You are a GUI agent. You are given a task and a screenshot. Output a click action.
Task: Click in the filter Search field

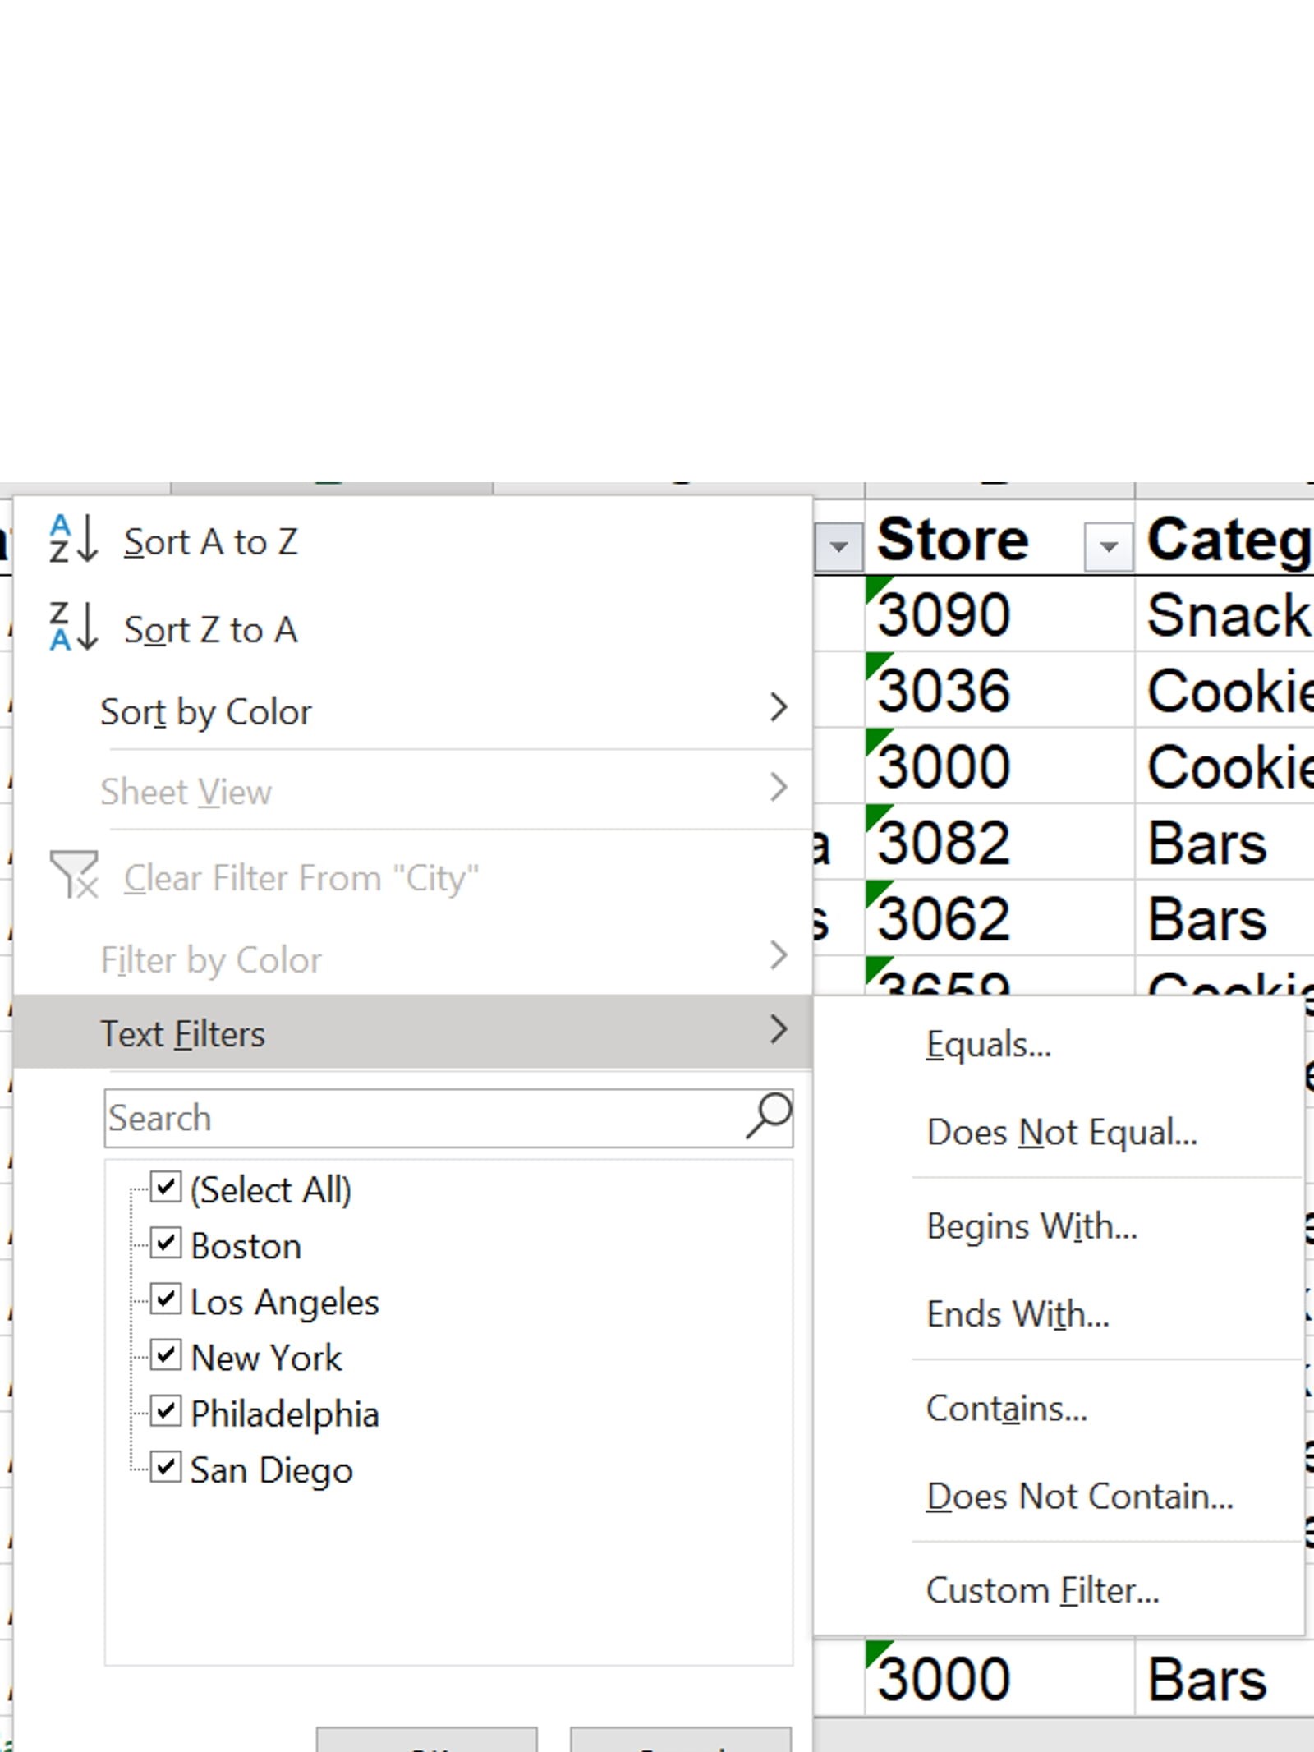click(x=423, y=1118)
